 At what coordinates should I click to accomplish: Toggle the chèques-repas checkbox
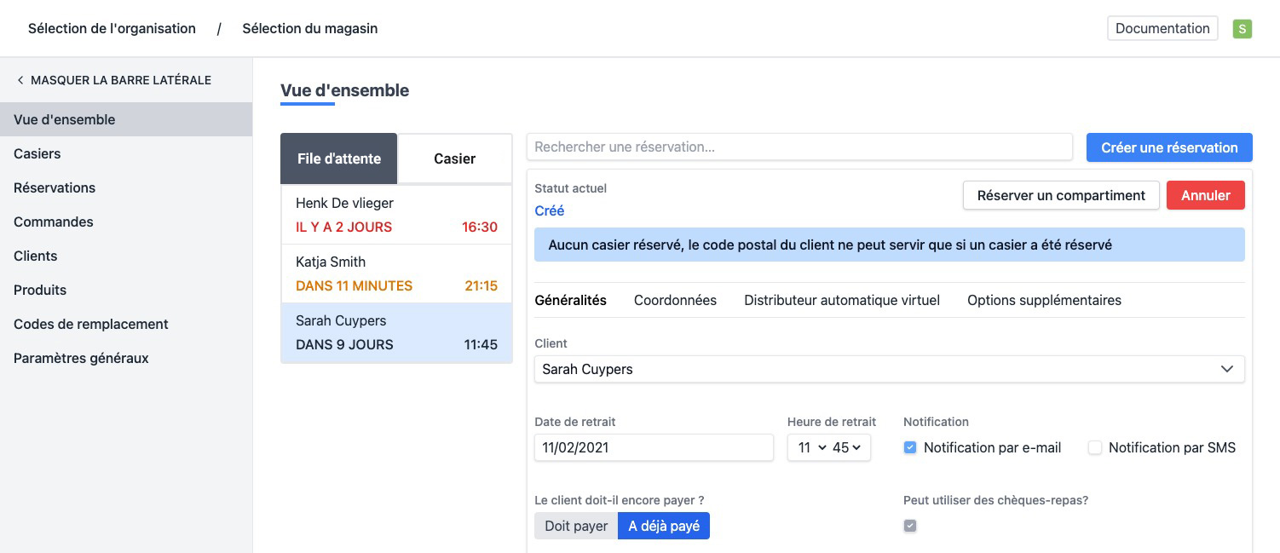click(910, 526)
